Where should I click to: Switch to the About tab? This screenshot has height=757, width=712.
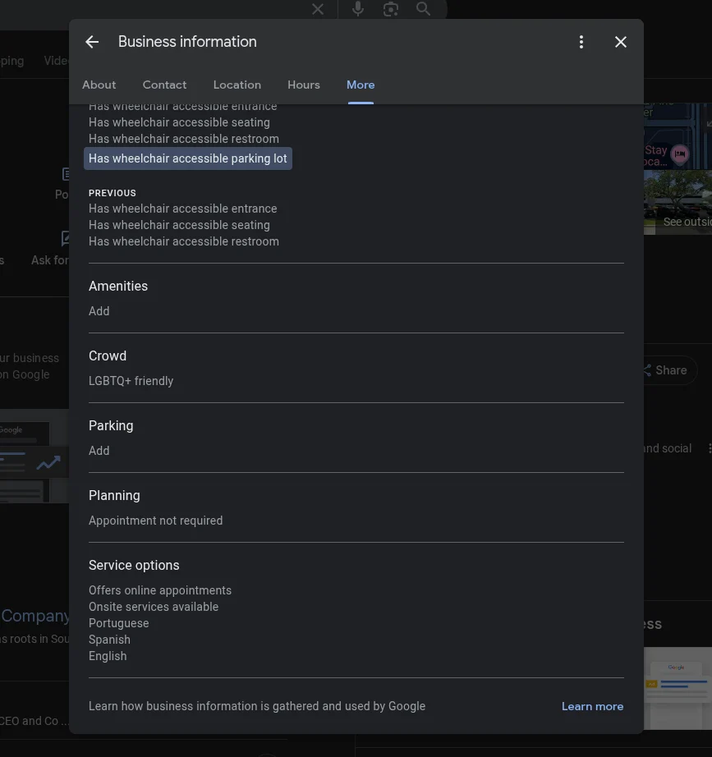[99, 85]
